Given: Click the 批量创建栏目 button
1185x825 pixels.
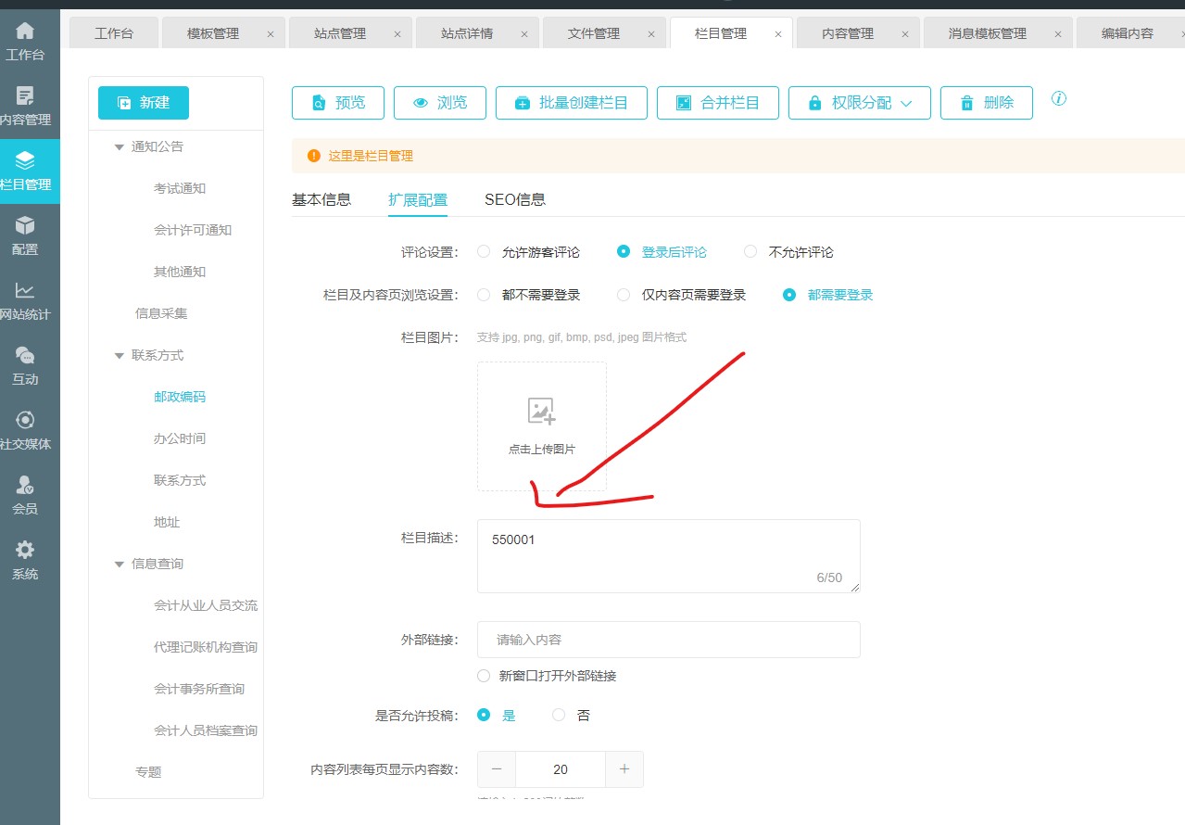Looking at the screenshot, I should click(x=571, y=103).
